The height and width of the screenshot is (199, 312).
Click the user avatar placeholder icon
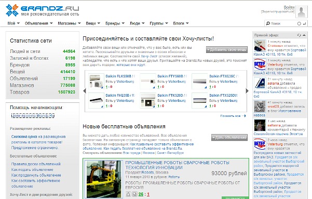click(x=302, y=12)
